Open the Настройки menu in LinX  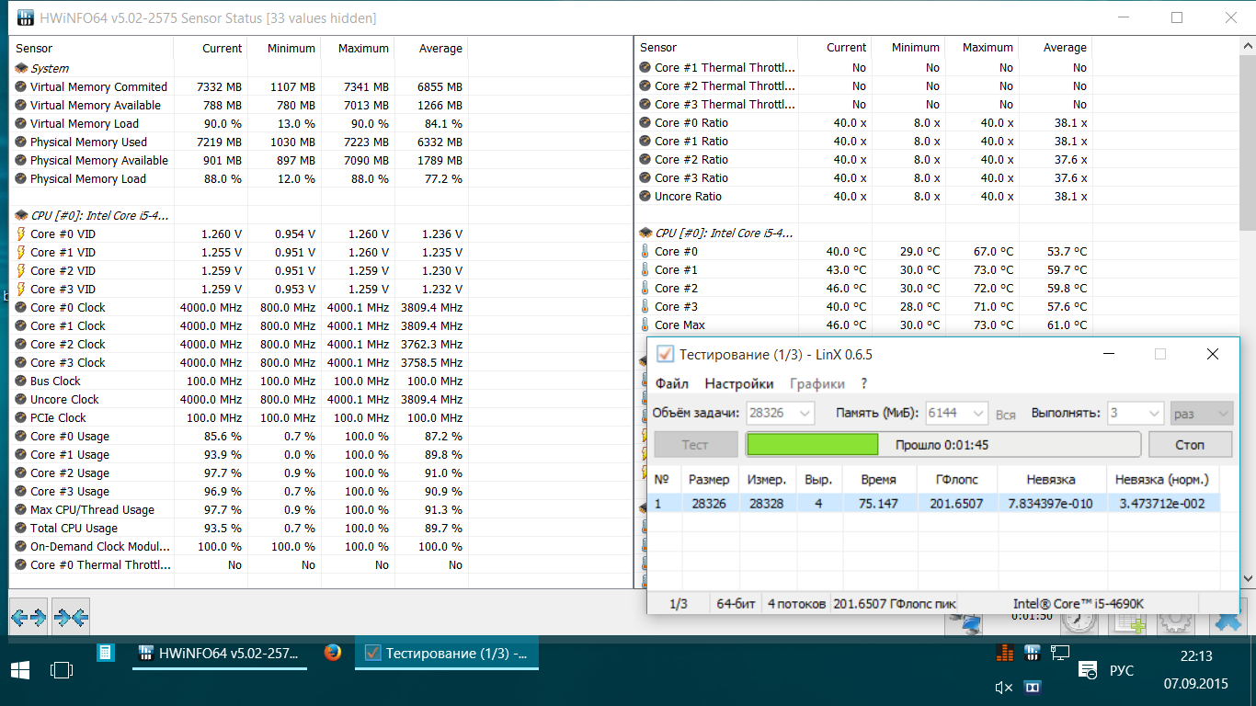(x=739, y=383)
